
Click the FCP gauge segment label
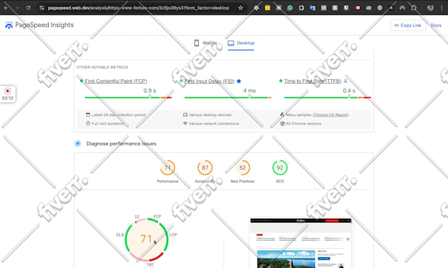pos(157,217)
